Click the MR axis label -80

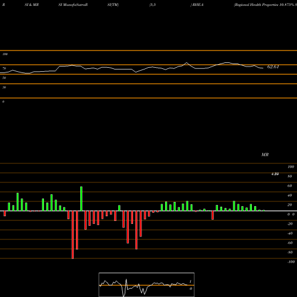click(290, 252)
